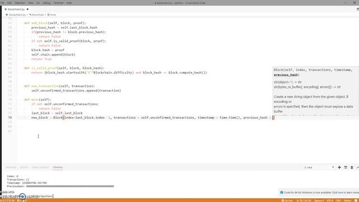Open the Edit menu

coord(10,3)
